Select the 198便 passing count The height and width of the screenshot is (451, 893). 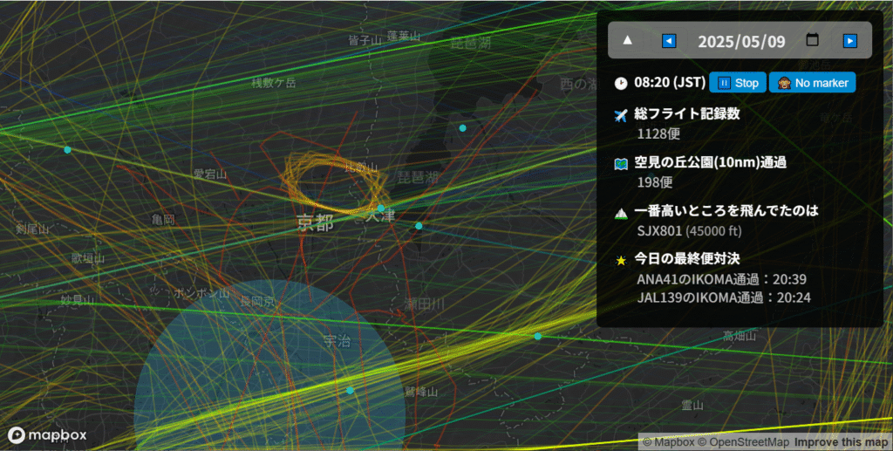coord(654,182)
